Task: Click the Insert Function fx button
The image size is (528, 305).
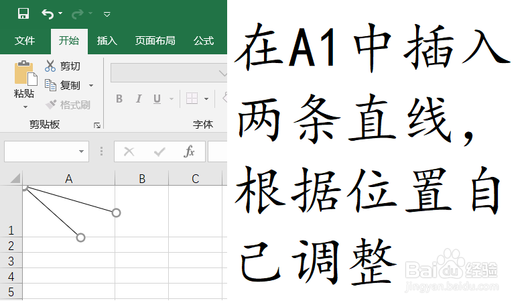Action: [x=189, y=151]
